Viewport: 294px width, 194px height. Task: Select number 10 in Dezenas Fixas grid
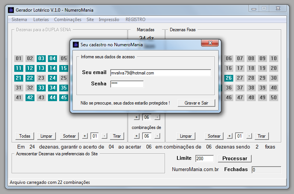tap(274, 59)
